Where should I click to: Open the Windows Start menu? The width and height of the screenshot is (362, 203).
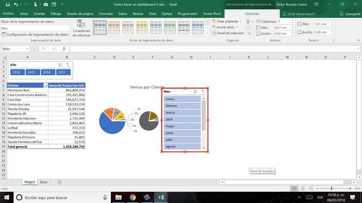[6, 197]
